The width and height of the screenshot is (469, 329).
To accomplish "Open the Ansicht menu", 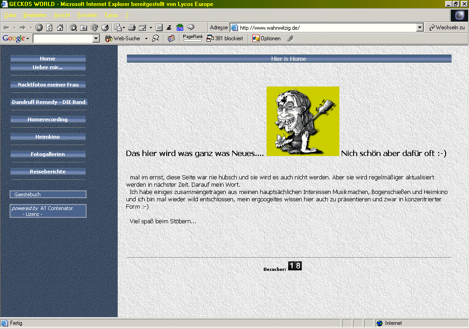I will coord(62,15).
